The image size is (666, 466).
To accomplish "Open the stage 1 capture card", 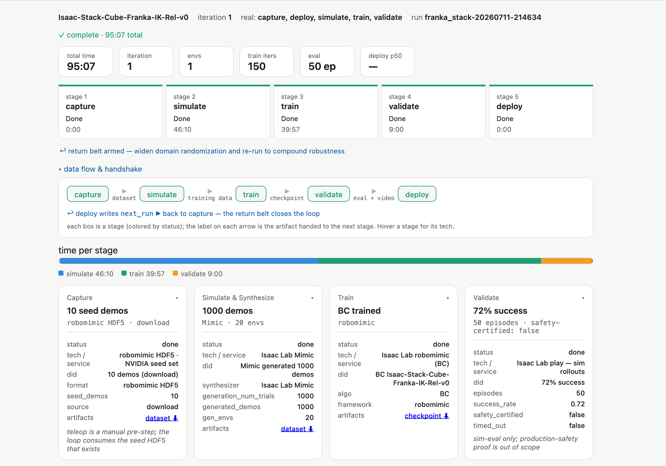I will coord(110,112).
